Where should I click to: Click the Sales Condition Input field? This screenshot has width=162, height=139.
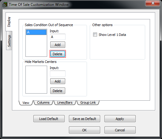click(x=58, y=37)
